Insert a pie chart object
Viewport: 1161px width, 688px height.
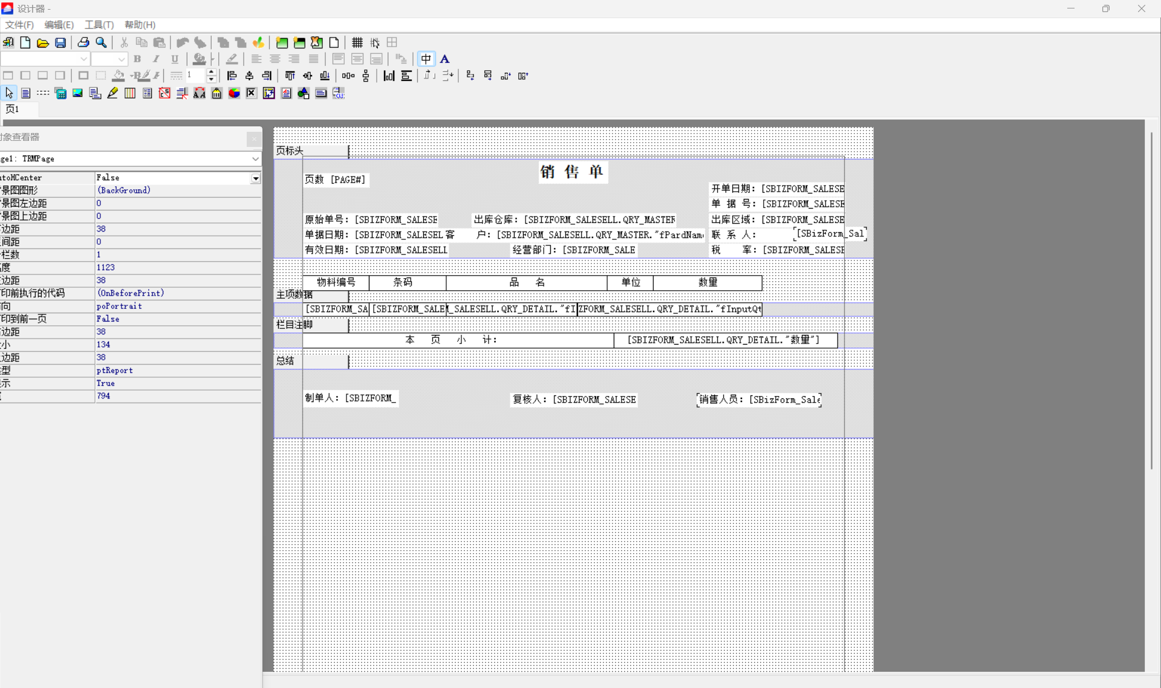point(234,93)
